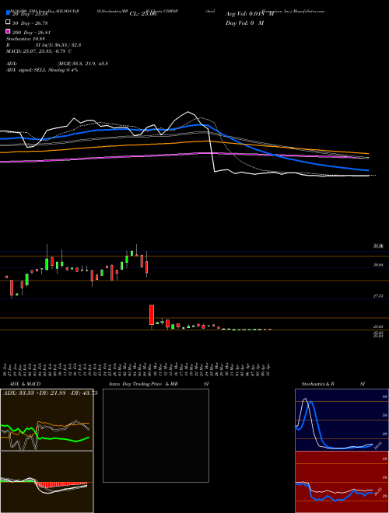Open the empty intraday trading price panel
The height and width of the screenshot is (513, 389).
click(156, 435)
